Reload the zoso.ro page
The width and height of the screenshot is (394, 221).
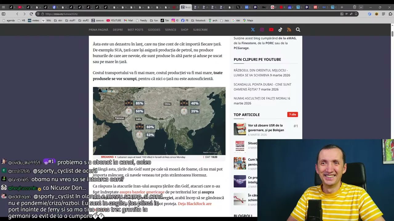(31, 14)
